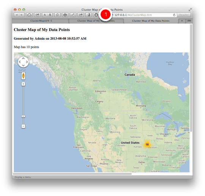Pan the map up
The width and height of the screenshot is (205, 196).
coord(23,58)
